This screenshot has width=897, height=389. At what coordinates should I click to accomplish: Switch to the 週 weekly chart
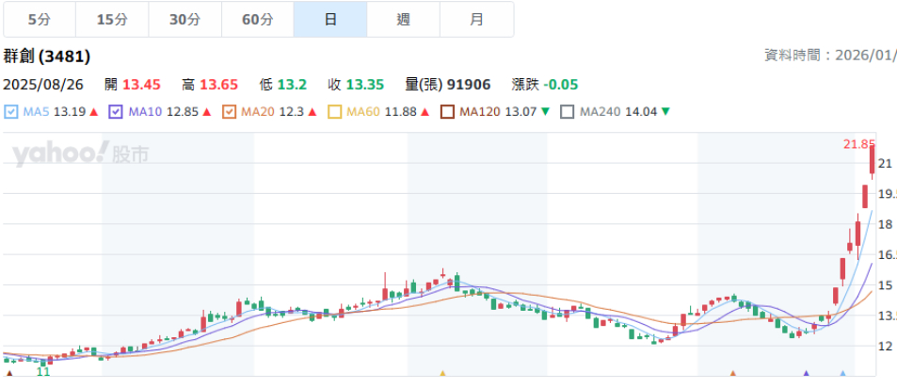tap(404, 20)
